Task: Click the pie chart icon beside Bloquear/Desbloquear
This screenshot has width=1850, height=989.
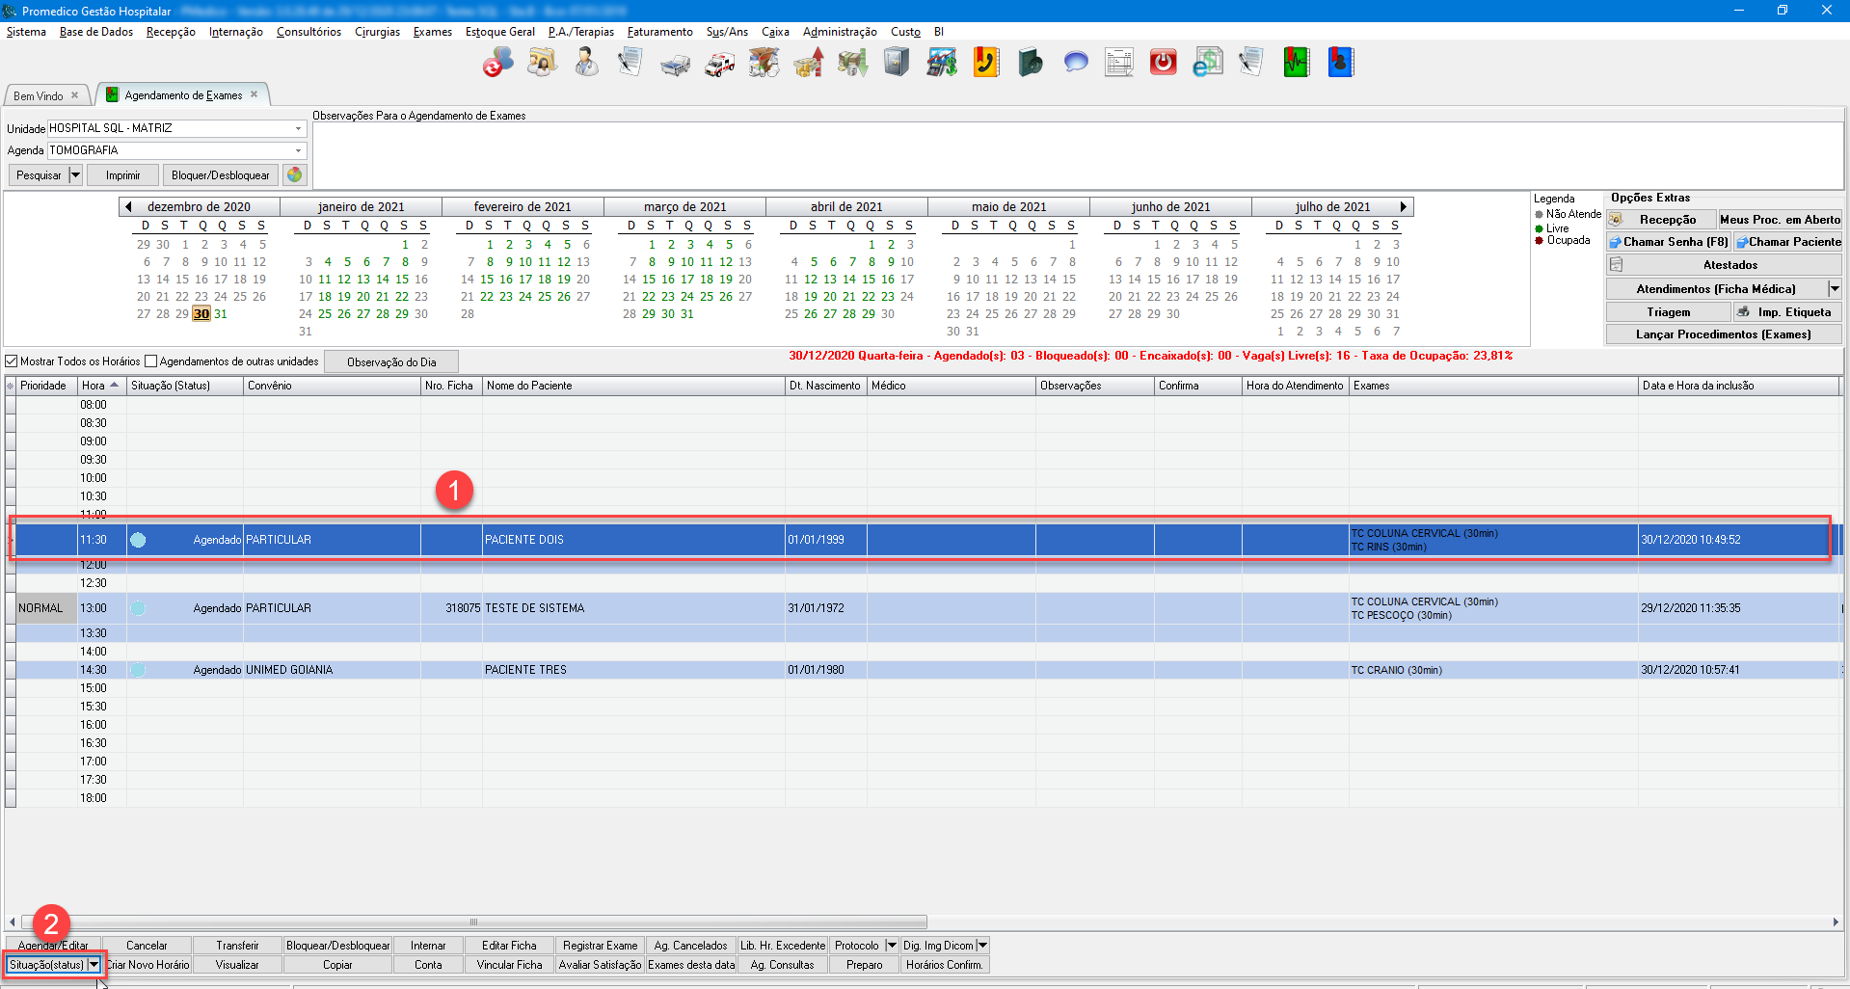Action: [x=295, y=175]
